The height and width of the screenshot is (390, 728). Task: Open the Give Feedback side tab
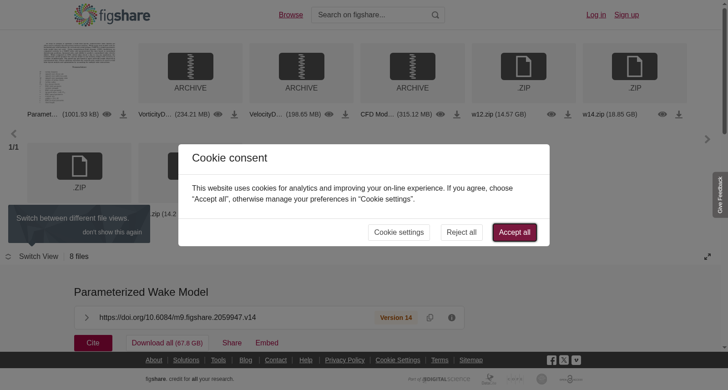click(x=720, y=195)
